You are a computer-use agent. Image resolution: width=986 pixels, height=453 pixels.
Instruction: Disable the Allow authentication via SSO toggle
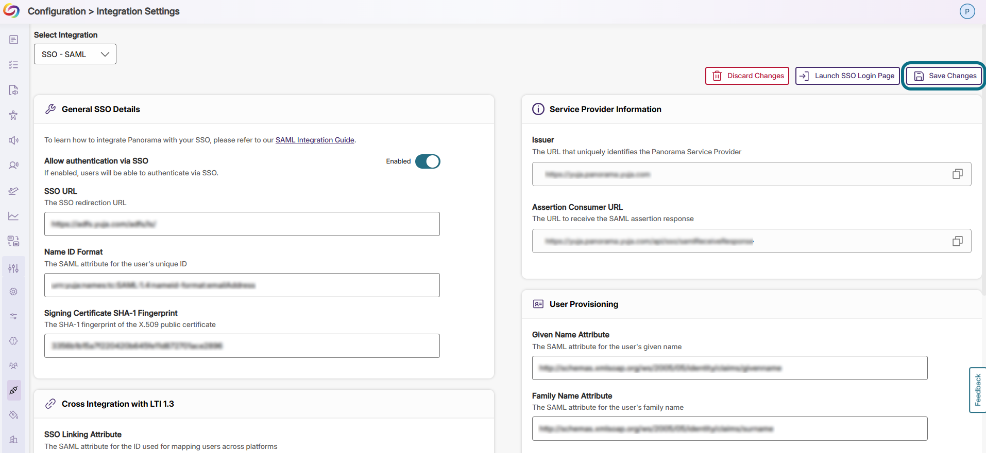click(x=428, y=161)
